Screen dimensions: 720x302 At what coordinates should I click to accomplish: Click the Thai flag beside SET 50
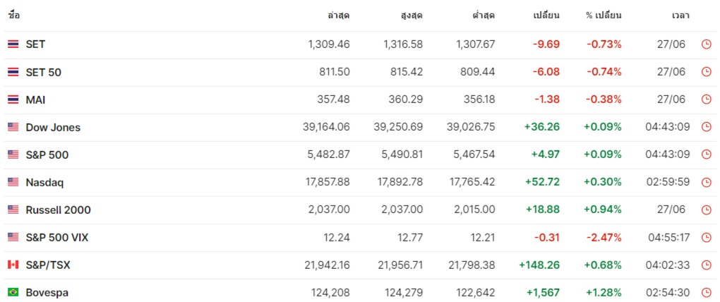point(13,72)
